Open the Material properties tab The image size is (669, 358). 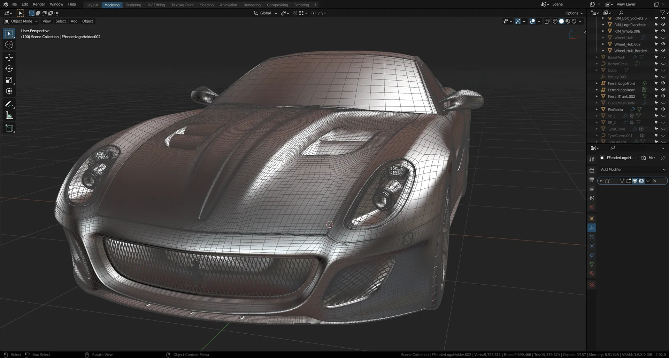(592, 274)
